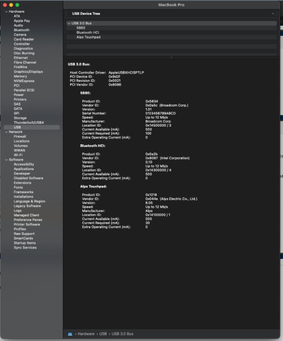283x341 pixels.
Task: Open Printer Software in sidebar
Action: pos(27,224)
